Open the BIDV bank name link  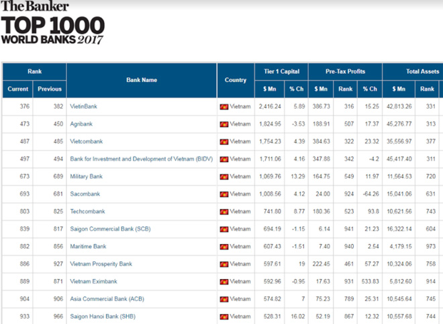(141, 159)
